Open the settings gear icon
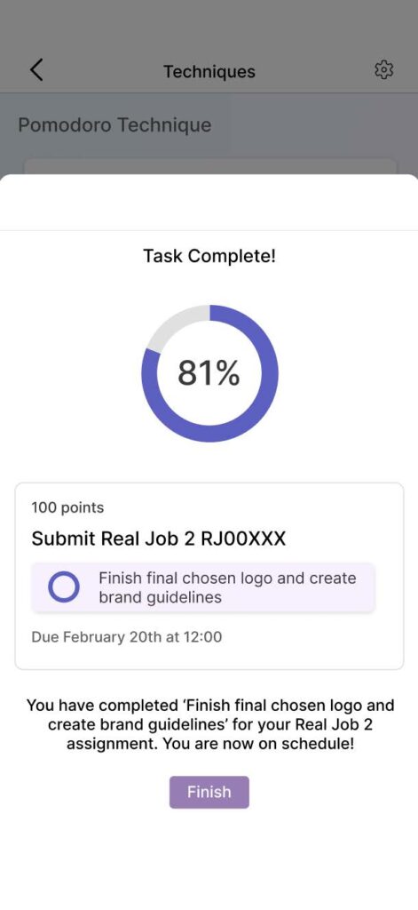Screen dimensions: 418x910 tap(383, 70)
